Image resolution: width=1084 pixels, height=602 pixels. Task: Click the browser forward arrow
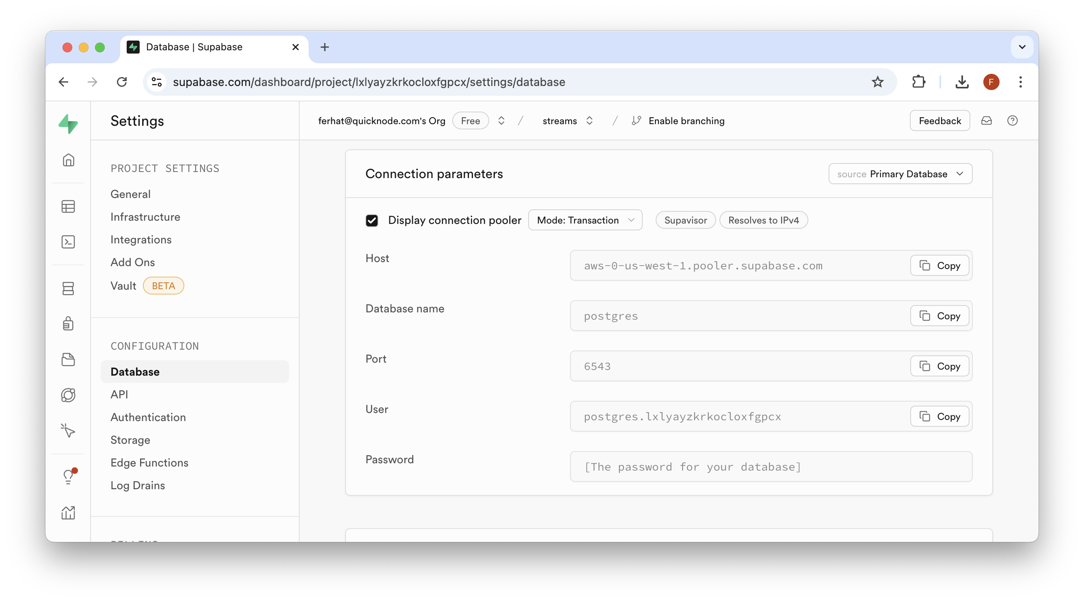[93, 82]
